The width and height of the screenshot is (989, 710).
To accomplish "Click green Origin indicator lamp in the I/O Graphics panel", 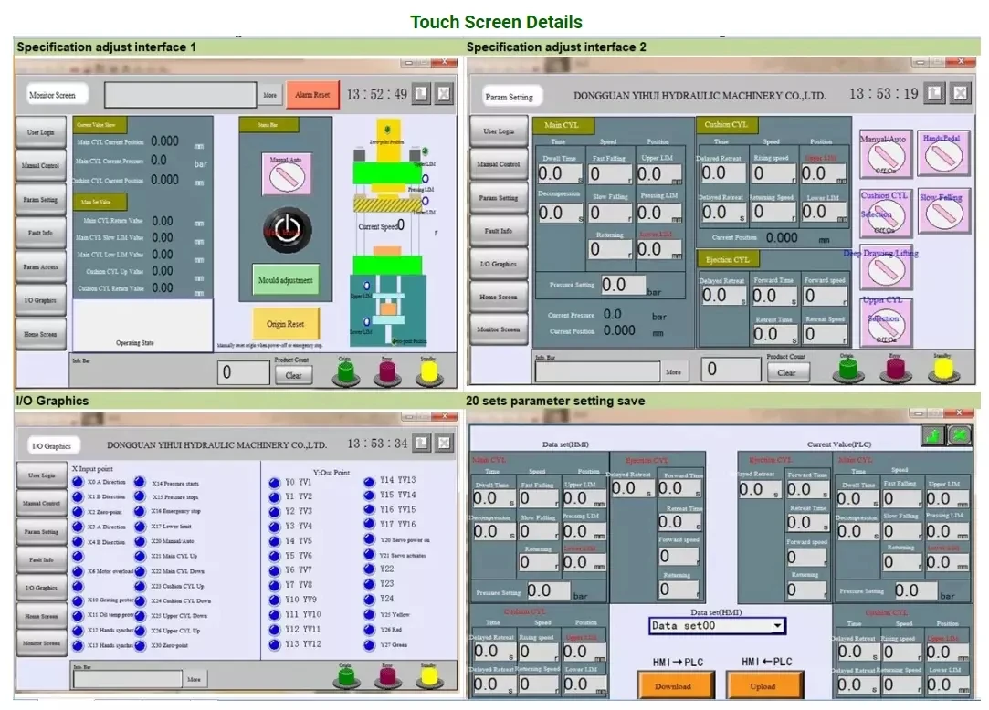I will [x=345, y=677].
